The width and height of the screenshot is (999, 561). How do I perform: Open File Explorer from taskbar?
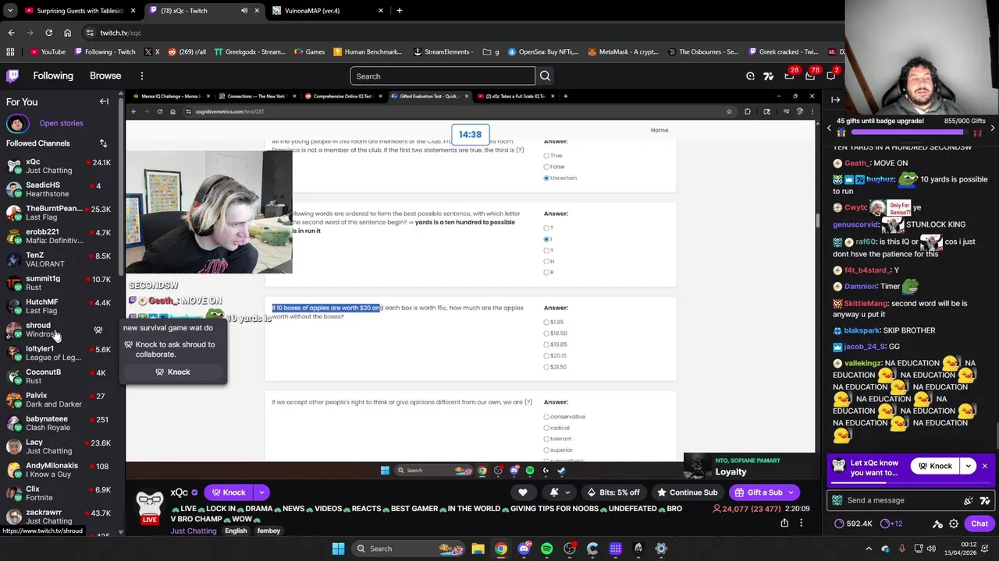tap(478, 549)
